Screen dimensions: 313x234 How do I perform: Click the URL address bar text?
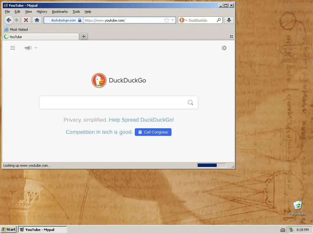(105, 20)
